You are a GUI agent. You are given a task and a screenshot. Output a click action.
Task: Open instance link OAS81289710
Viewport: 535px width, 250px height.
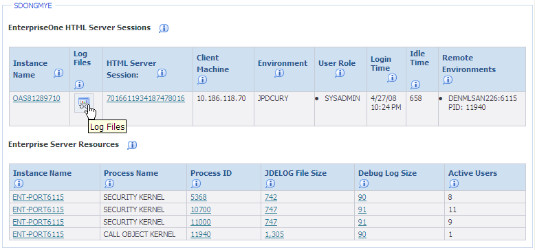[36, 99]
